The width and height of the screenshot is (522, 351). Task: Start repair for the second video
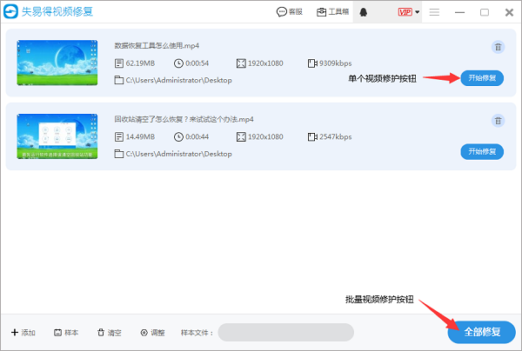(482, 151)
